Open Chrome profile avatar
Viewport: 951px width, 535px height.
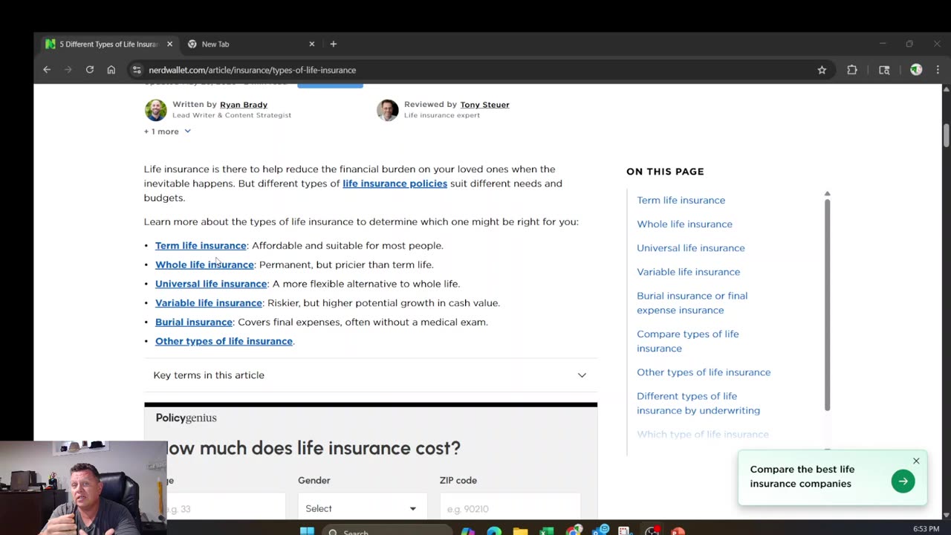[916, 70]
